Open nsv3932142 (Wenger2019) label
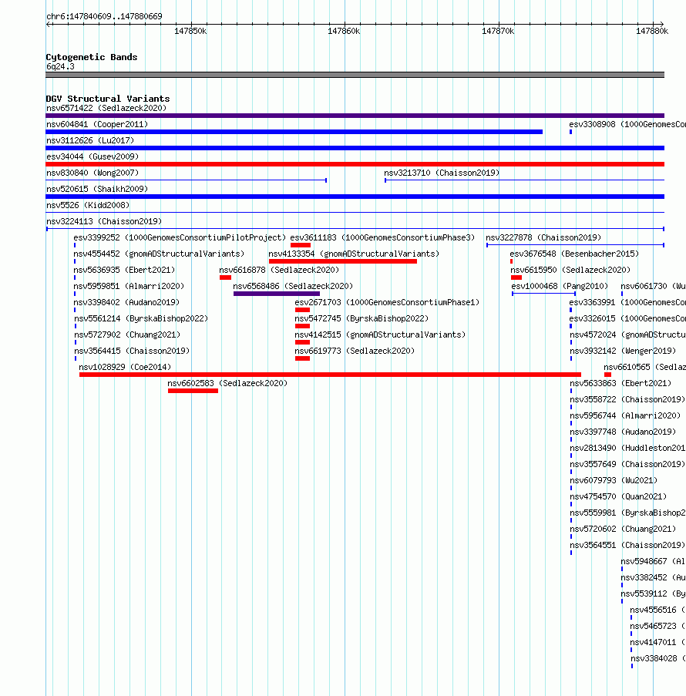 [623, 351]
